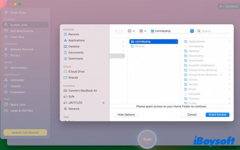Click Unlock Full Version button
Screen dimensions: 240x150
[x=25, y=132]
